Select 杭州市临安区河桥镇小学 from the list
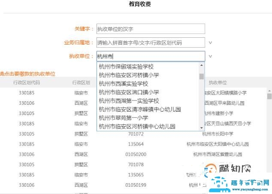This screenshot has width=272, height=194. coord(129,75)
